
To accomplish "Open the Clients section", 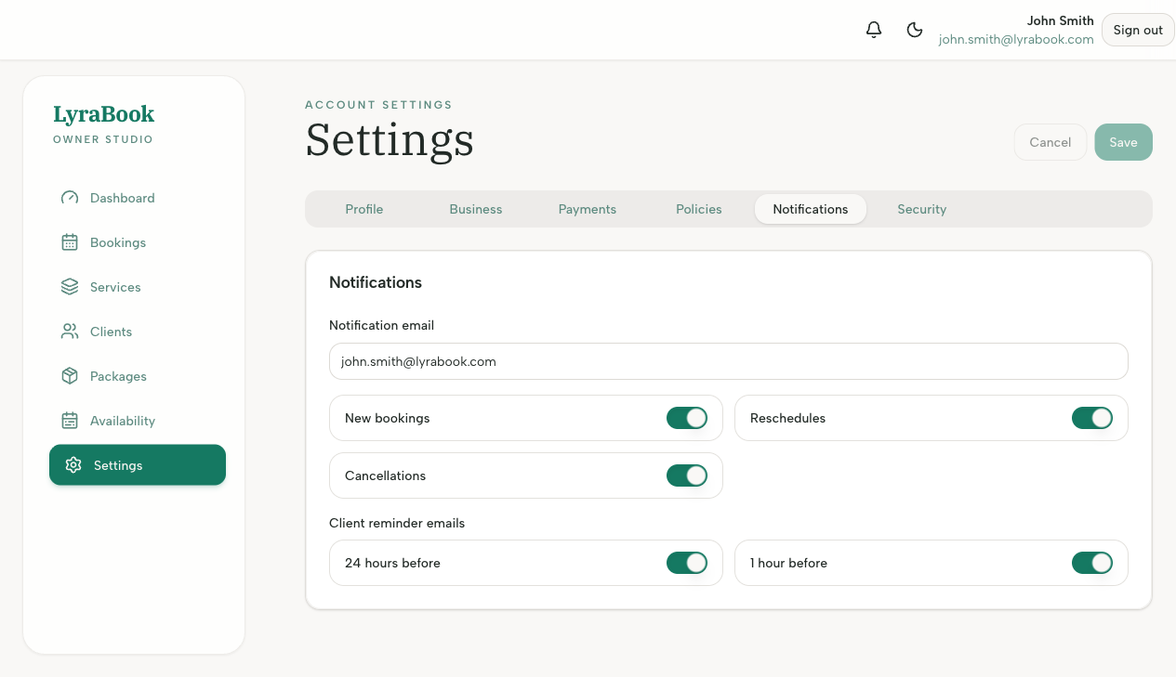I will point(111,332).
